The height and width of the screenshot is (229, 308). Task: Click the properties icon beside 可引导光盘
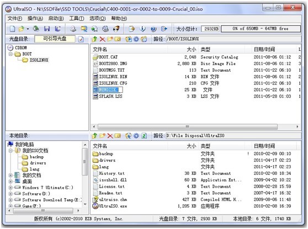[81, 39]
